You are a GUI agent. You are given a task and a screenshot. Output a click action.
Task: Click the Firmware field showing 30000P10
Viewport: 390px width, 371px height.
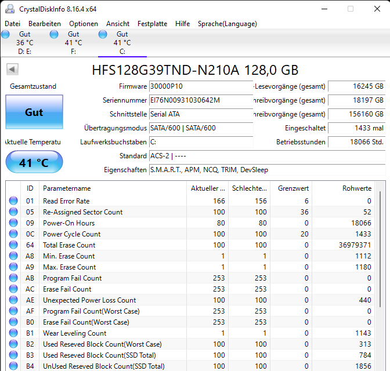pos(201,86)
